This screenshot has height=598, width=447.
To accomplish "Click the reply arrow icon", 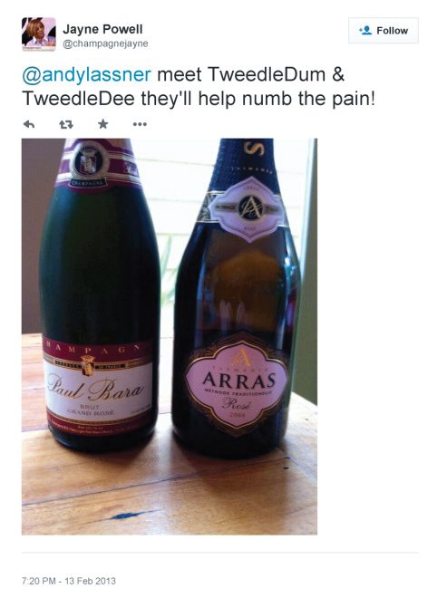I will [x=29, y=124].
